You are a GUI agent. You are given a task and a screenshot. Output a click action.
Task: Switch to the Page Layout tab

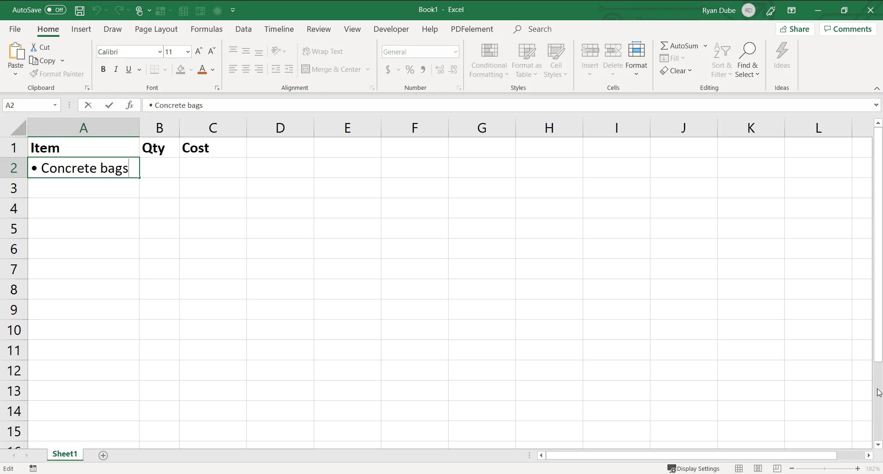click(156, 29)
